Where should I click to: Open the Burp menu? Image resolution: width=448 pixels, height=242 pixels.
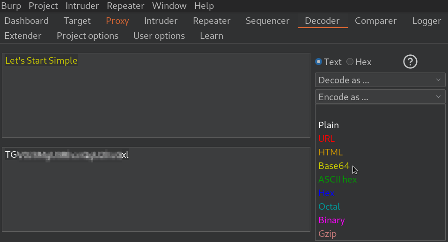coord(11,6)
